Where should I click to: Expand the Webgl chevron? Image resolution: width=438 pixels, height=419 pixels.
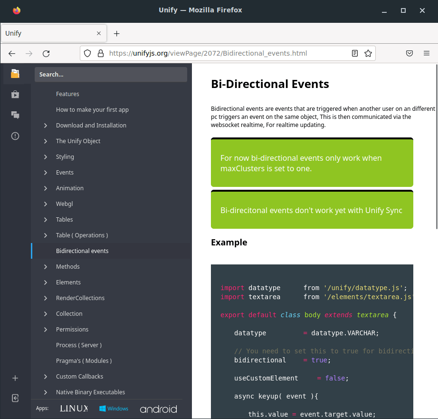[x=46, y=204]
